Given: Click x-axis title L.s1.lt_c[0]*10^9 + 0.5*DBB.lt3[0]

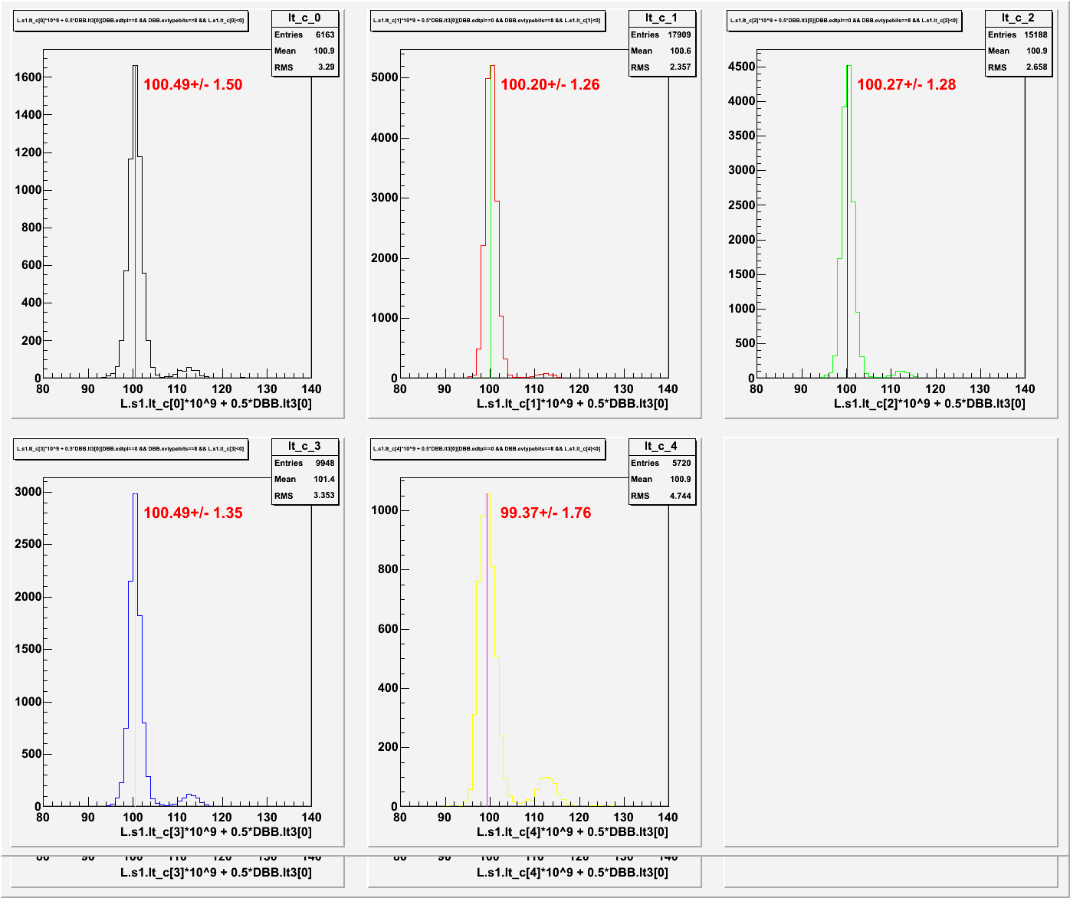Looking at the screenshot, I should tap(216, 403).
